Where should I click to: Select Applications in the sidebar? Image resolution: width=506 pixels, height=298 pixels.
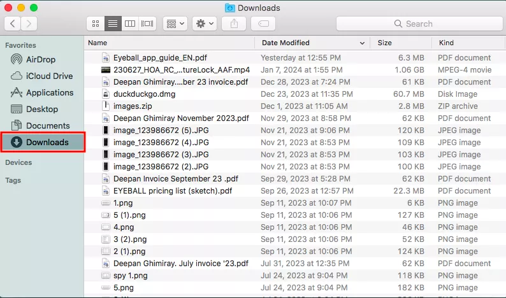[49, 92]
